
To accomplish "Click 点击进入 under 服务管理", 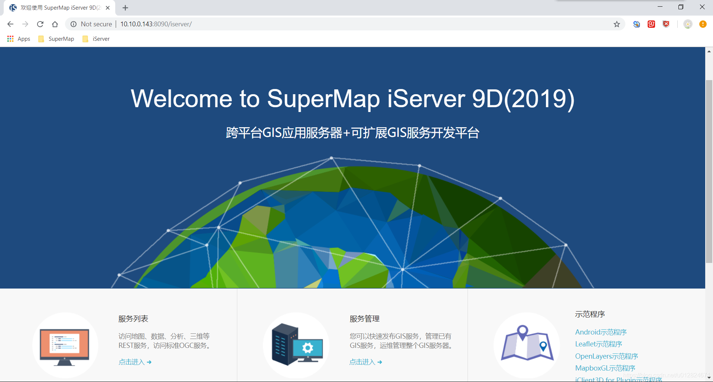I will (x=366, y=362).
